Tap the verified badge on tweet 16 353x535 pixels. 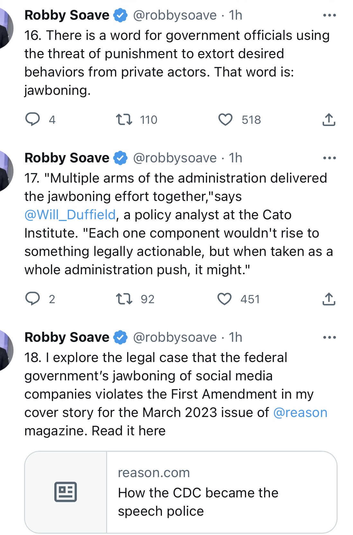click(x=121, y=15)
